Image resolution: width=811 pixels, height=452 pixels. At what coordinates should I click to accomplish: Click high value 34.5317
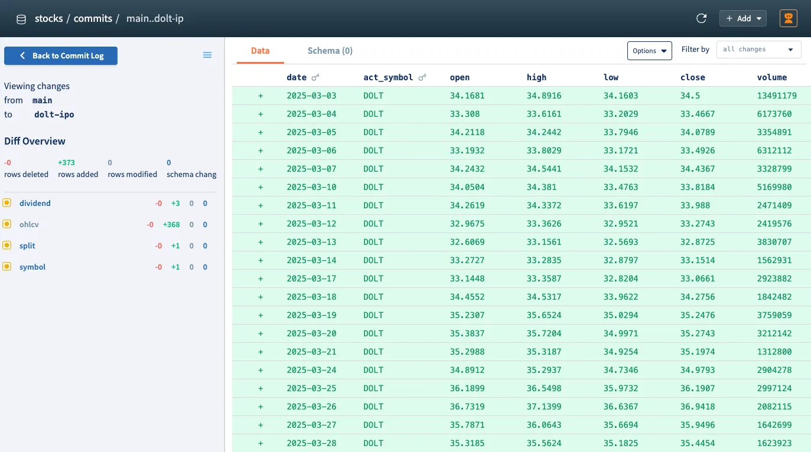544,297
